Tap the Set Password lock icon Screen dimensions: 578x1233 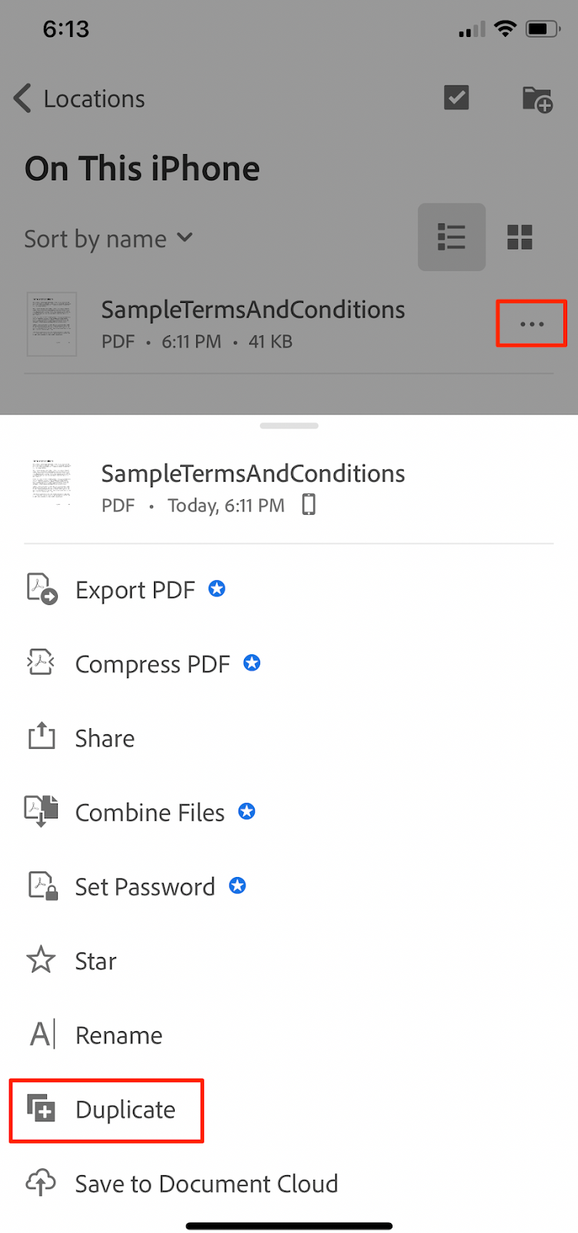click(42, 885)
